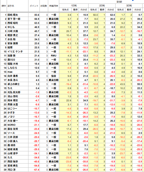144x172 pixels.
Task: Select player name 結城 恵美
Action: click(13, 149)
